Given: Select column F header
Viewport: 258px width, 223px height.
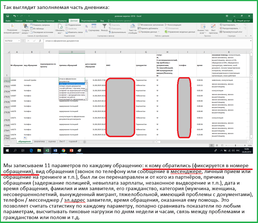Looking at the screenshot, I should 121,52.
